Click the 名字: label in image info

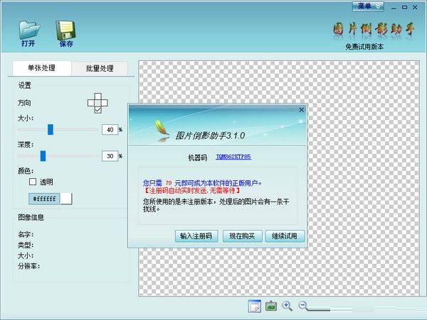[x=26, y=234]
